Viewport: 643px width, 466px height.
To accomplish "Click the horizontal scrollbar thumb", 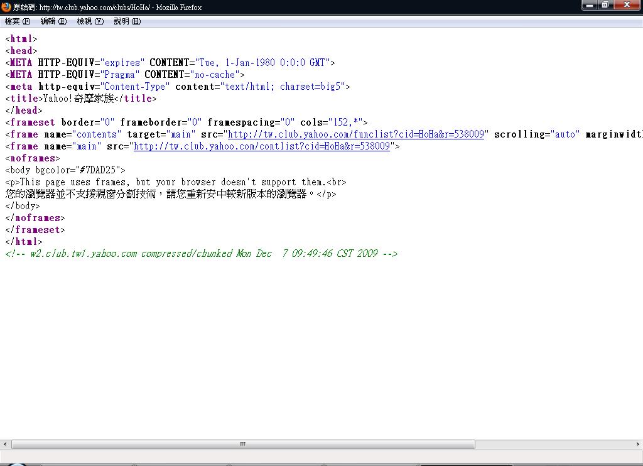I will click(x=242, y=444).
